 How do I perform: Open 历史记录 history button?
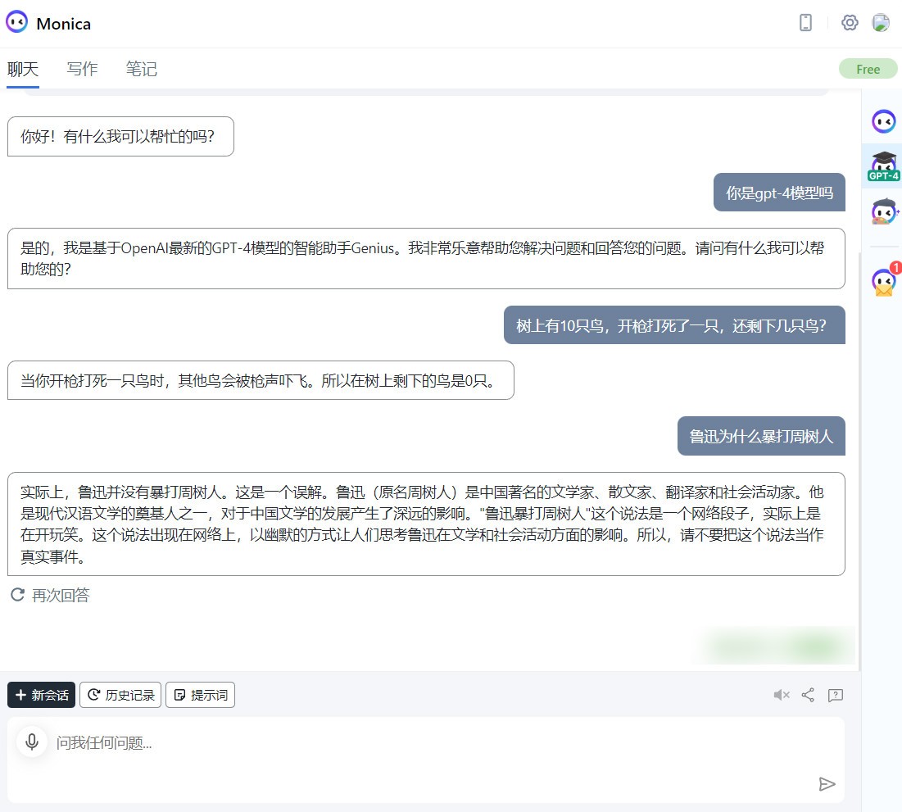tap(120, 695)
